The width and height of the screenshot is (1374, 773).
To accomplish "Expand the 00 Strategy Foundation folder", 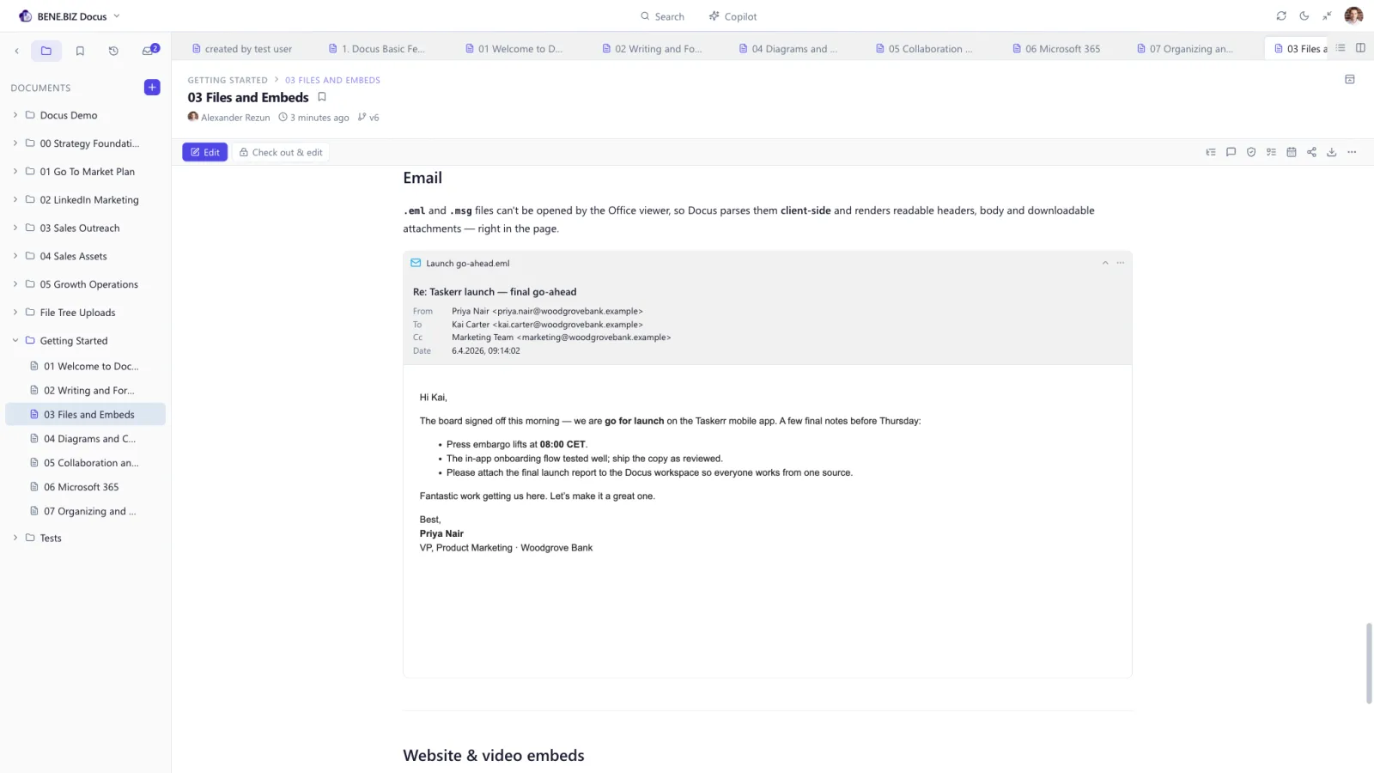I will tap(15, 143).
